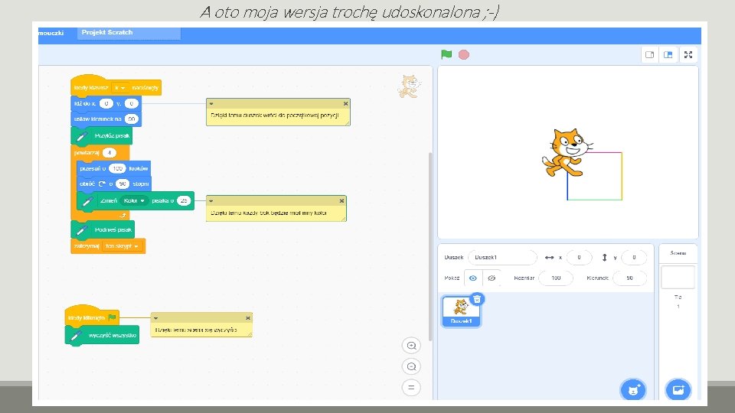The width and height of the screenshot is (735, 413).
Task: Click the when flag clicked hat block
Action: click(x=92, y=316)
